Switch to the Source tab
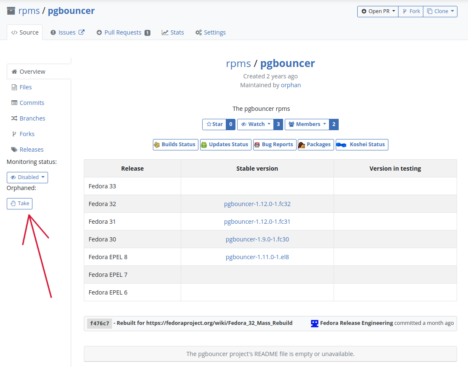This screenshot has height=367, width=468. (x=25, y=32)
